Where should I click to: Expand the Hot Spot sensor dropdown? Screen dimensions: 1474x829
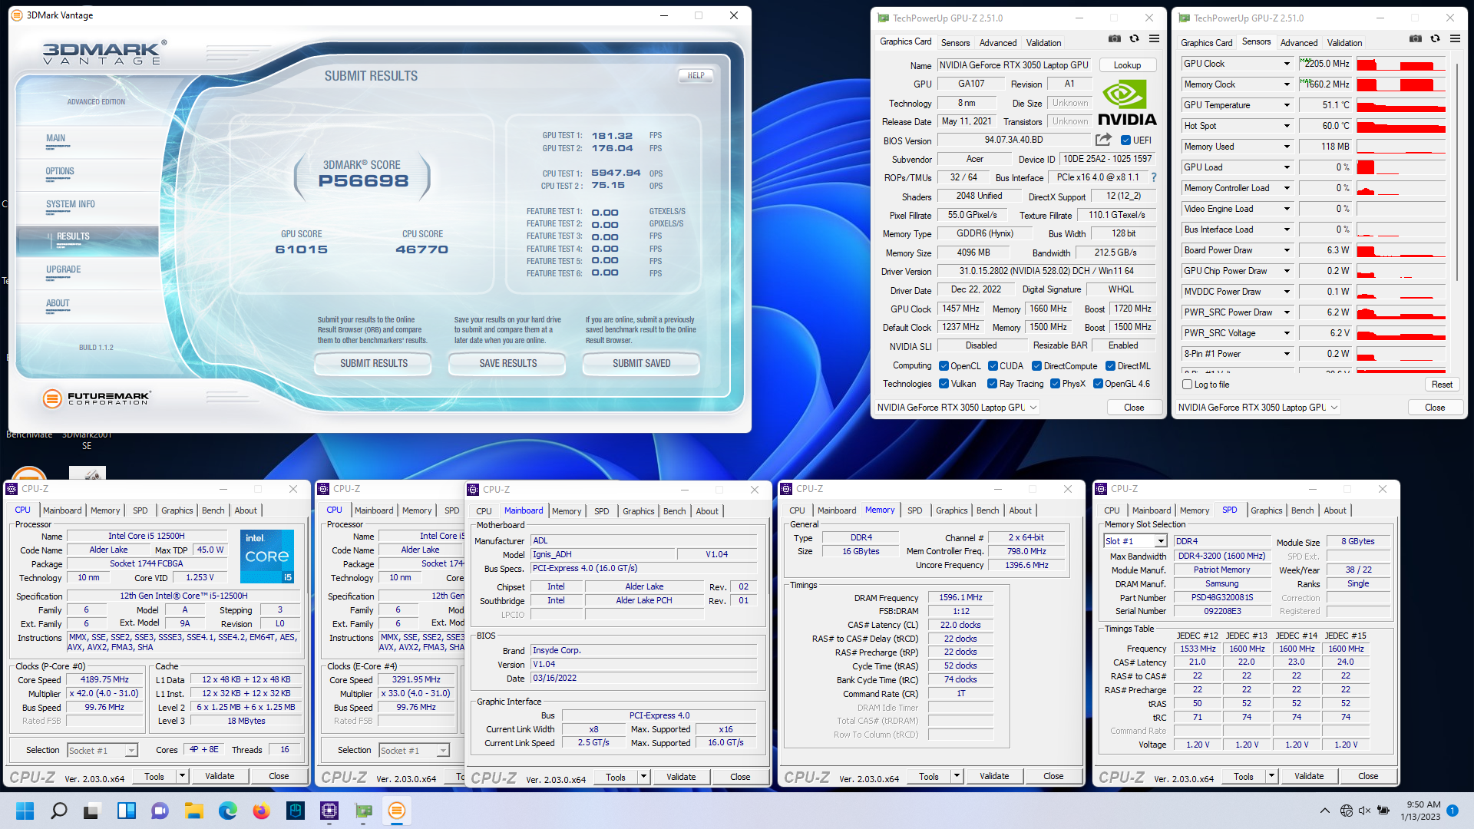pyautogui.click(x=1287, y=126)
